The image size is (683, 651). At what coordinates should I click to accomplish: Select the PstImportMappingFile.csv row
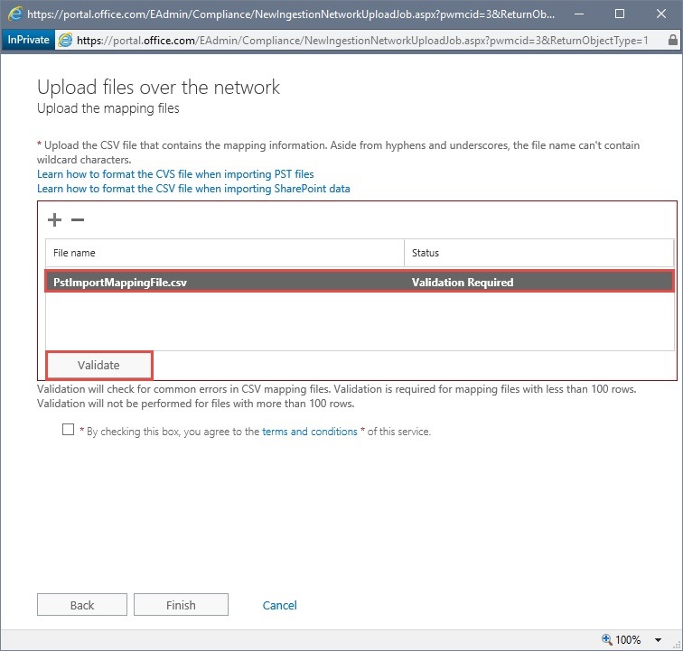(x=360, y=282)
